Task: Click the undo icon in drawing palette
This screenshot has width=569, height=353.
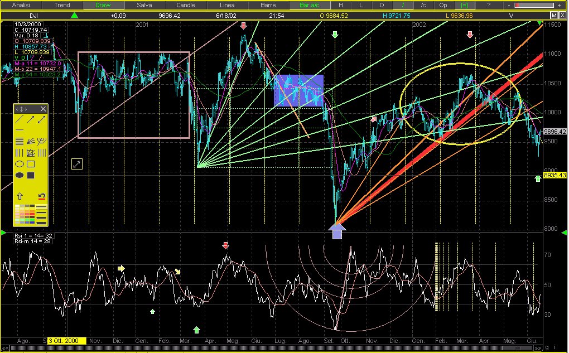Action: pos(41,196)
